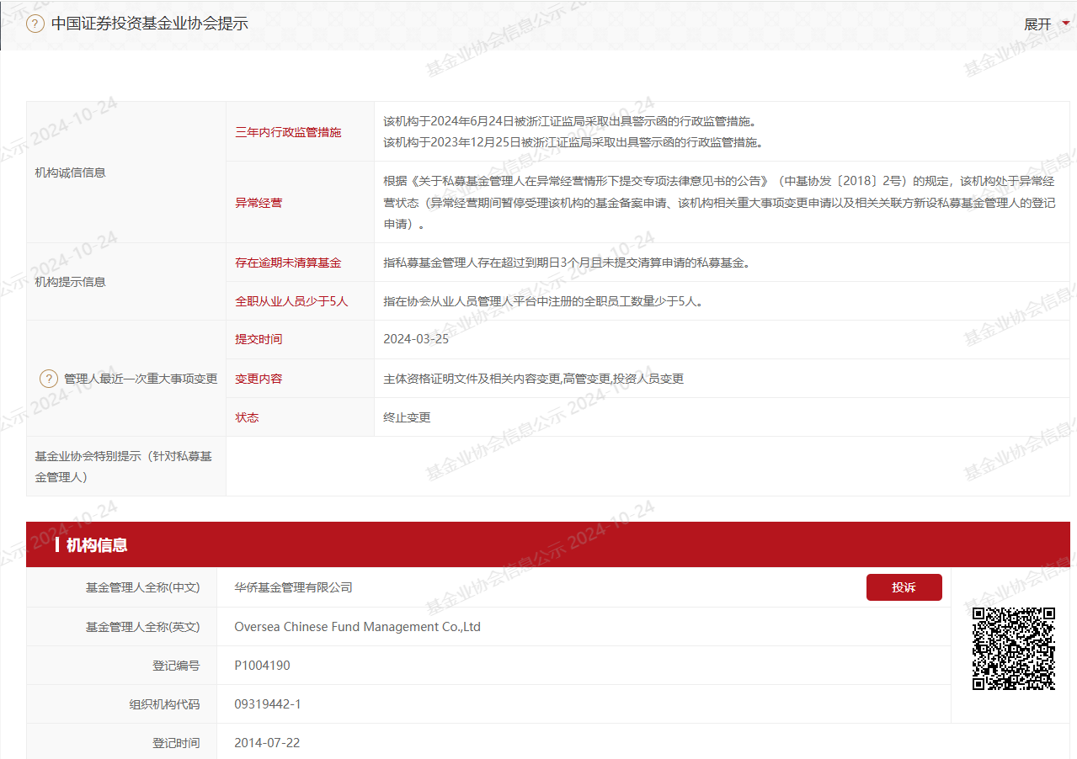This screenshot has height=759, width=1077.
Task: Click the English name Oversea Chinese Fund Management
Action: pos(357,627)
